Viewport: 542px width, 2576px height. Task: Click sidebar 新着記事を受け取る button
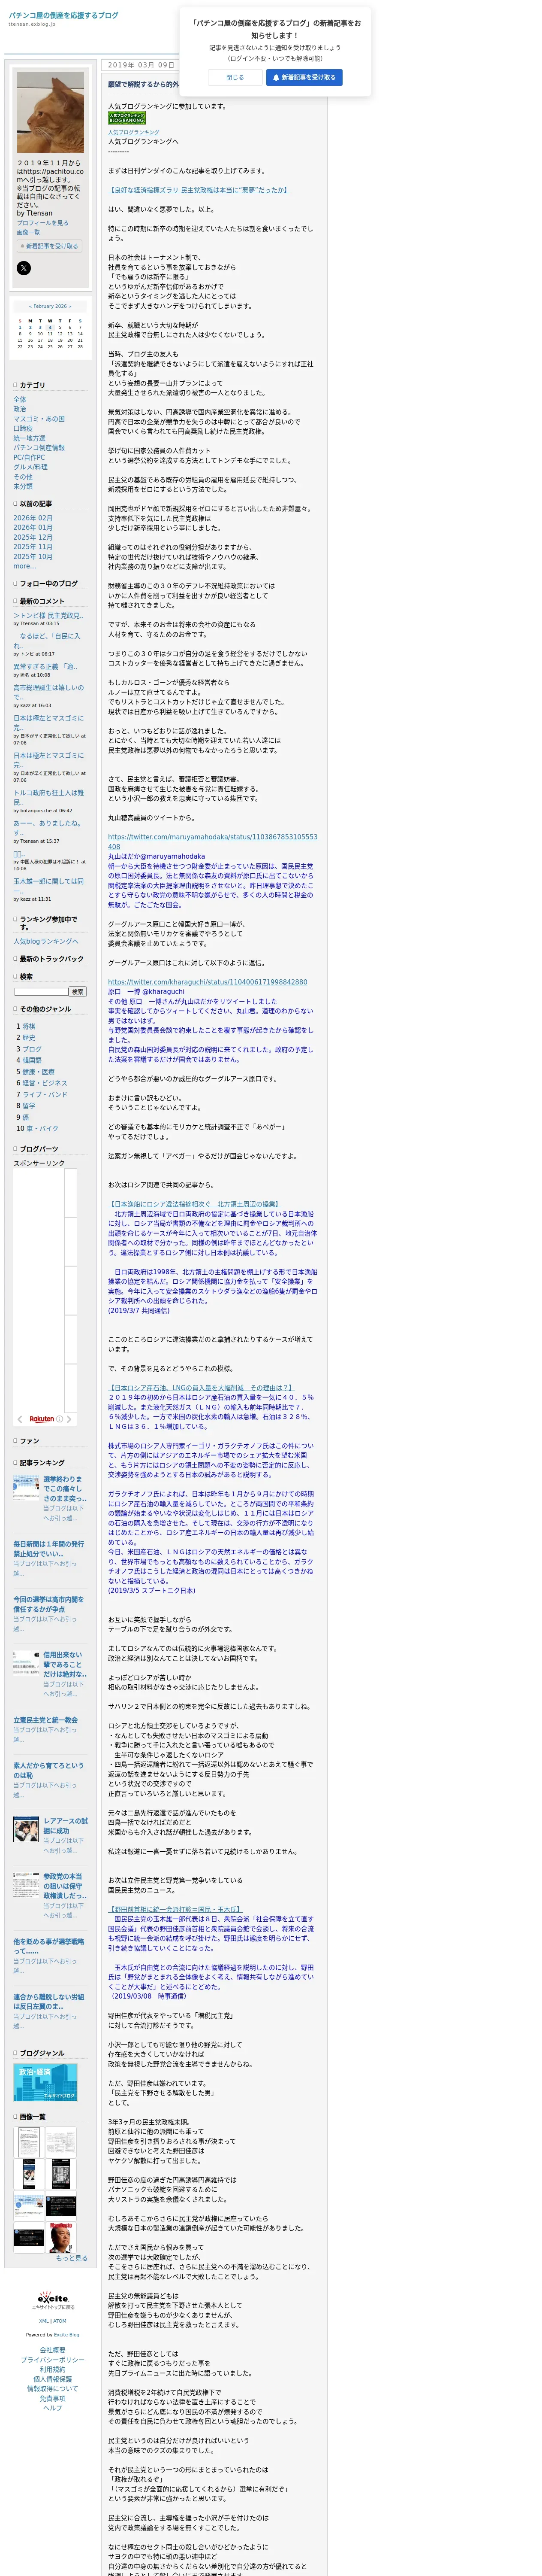(x=49, y=246)
